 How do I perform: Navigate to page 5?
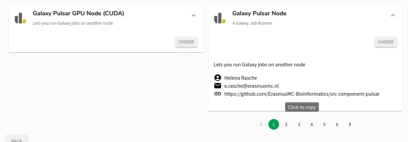[325, 124]
